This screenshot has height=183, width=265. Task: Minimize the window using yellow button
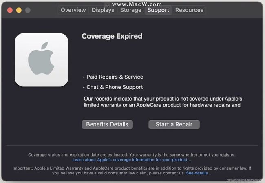tap(19, 10)
